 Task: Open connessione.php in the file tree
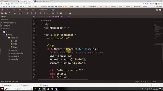[x=17, y=53]
